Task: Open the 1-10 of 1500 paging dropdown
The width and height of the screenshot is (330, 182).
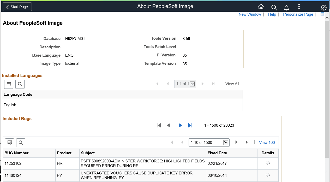Action: coord(209,142)
